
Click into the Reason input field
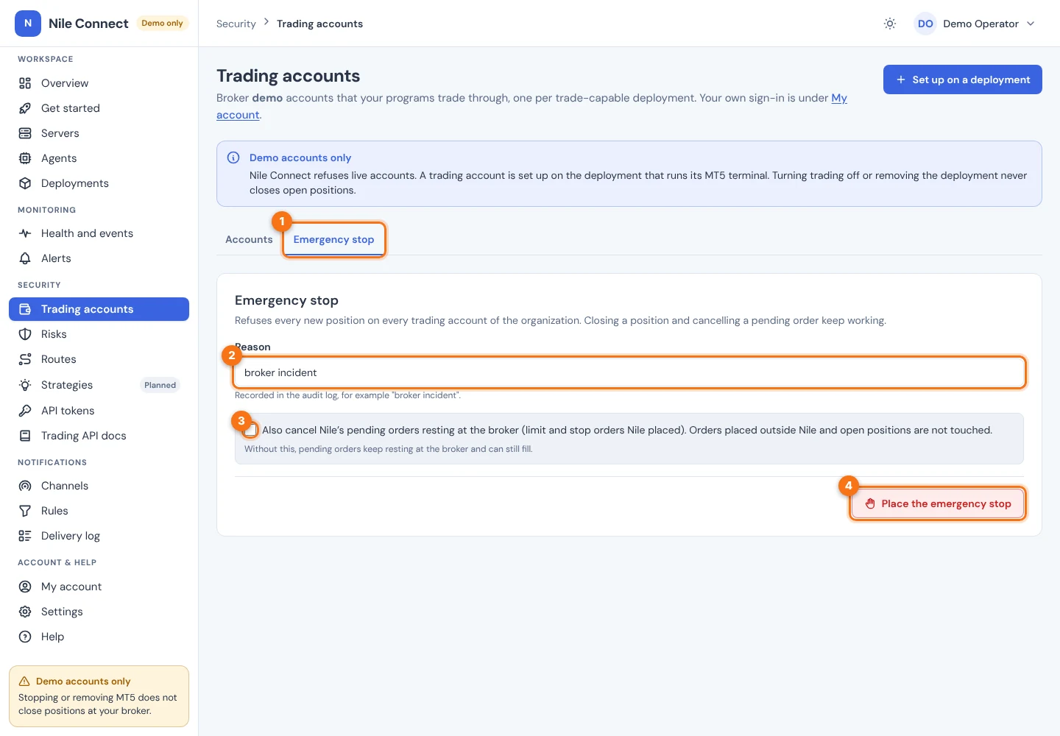[x=629, y=372]
